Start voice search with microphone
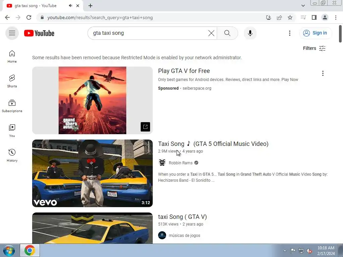The image size is (343, 257). point(250,33)
